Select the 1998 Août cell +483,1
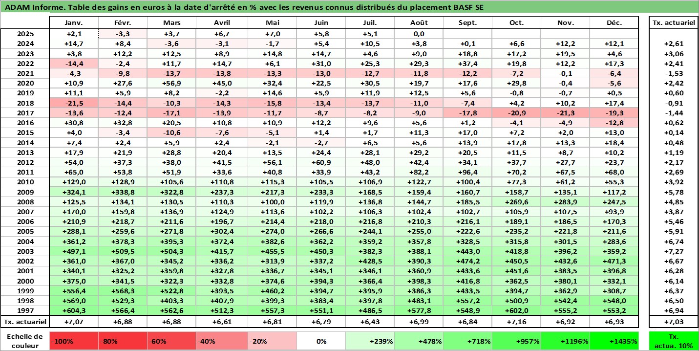The image size is (699, 351). tap(419, 301)
